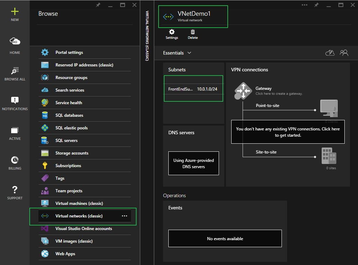Select Virtual networks (classic) entry

click(x=85, y=216)
